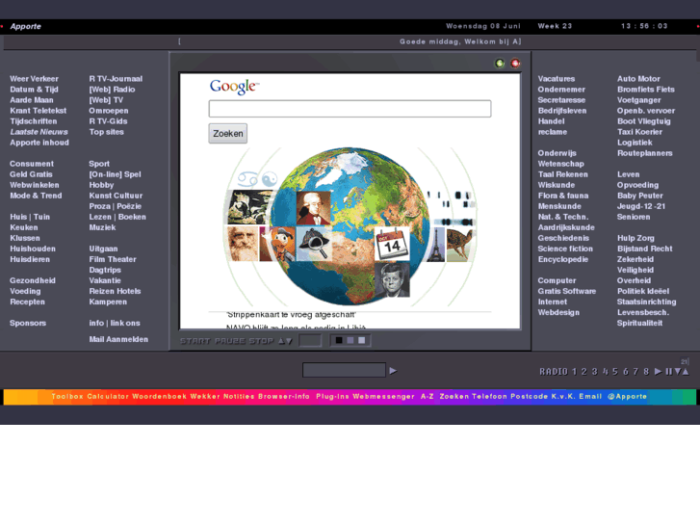
Task: Pause the radio playback
Action: 669,371
